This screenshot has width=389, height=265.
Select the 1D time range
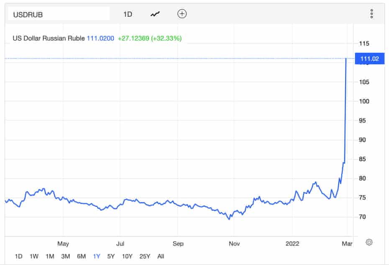(x=19, y=256)
